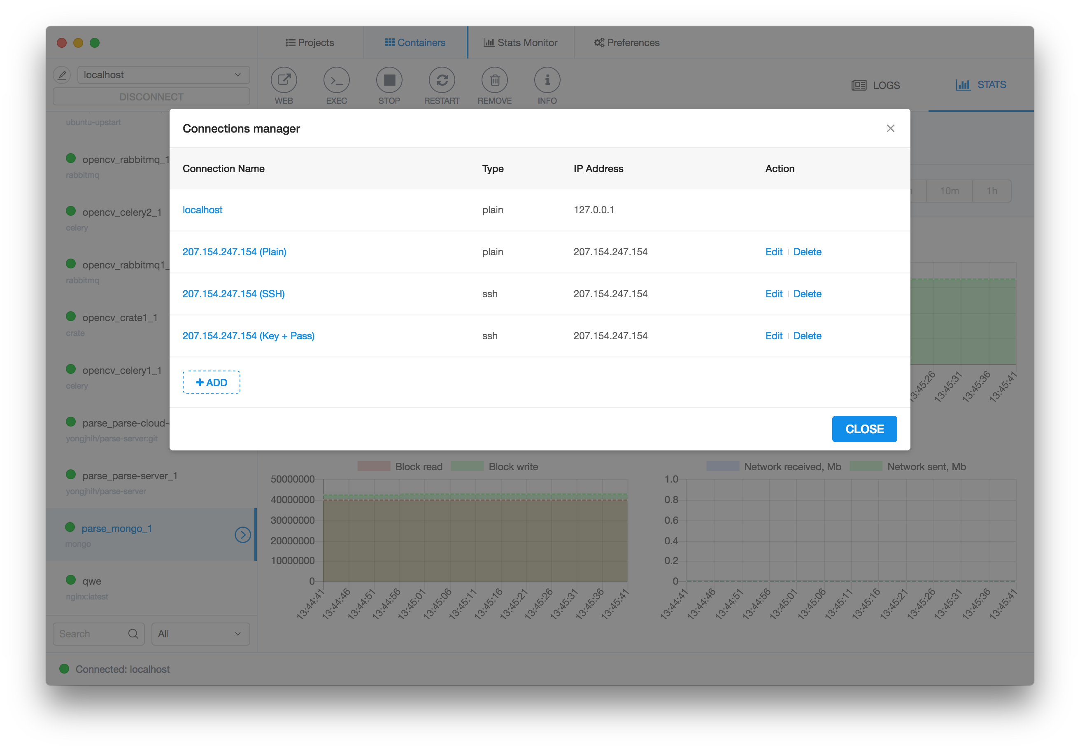Close the Connections manager with X
This screenshot has width=1080, height=751.
click(x=890, y=128)
